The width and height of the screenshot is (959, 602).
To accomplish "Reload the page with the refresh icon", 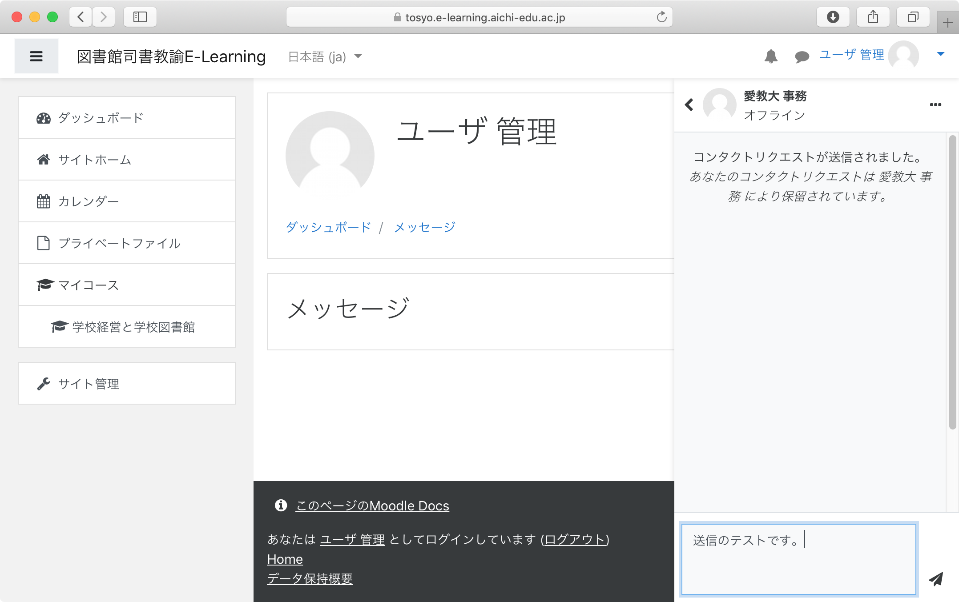I will click(x=661, y=17).
